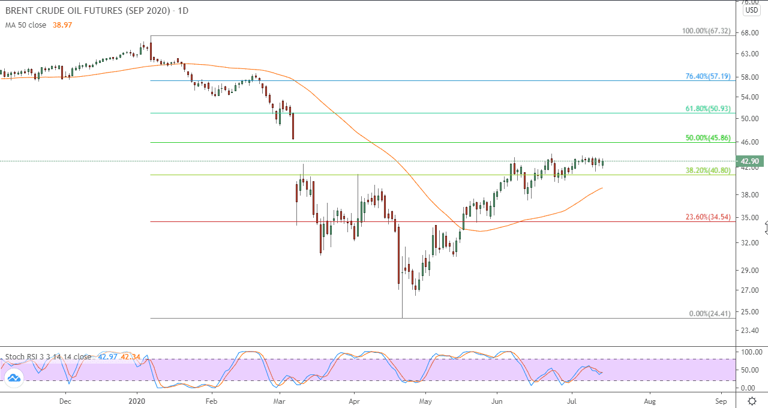768x408 pixels.
Task: Select the Stoch RSI 3 3 14 14 indicator label
Action: (x=49, y=356)
